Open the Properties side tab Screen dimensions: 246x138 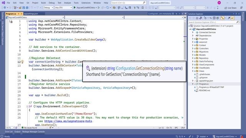coord(243,16)
